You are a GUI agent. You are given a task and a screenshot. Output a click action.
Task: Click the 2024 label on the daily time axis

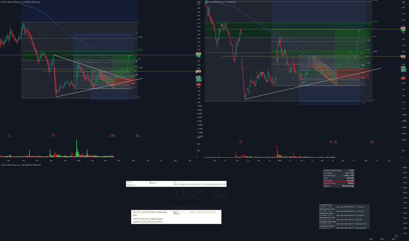click(x=79, y=160)
